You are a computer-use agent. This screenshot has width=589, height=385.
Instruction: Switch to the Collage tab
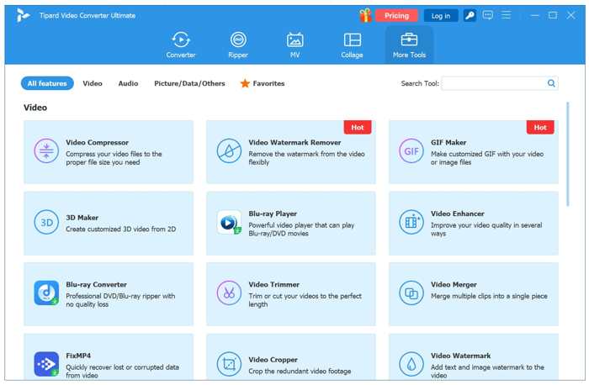coord(352,45)
